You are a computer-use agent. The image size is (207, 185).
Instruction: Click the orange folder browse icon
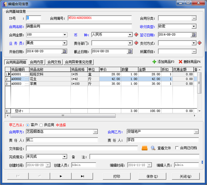144,148
